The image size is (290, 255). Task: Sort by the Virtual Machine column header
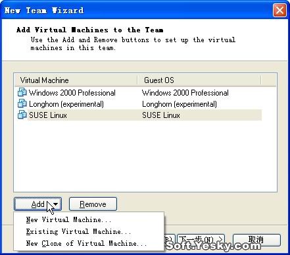tap(76, 80)
